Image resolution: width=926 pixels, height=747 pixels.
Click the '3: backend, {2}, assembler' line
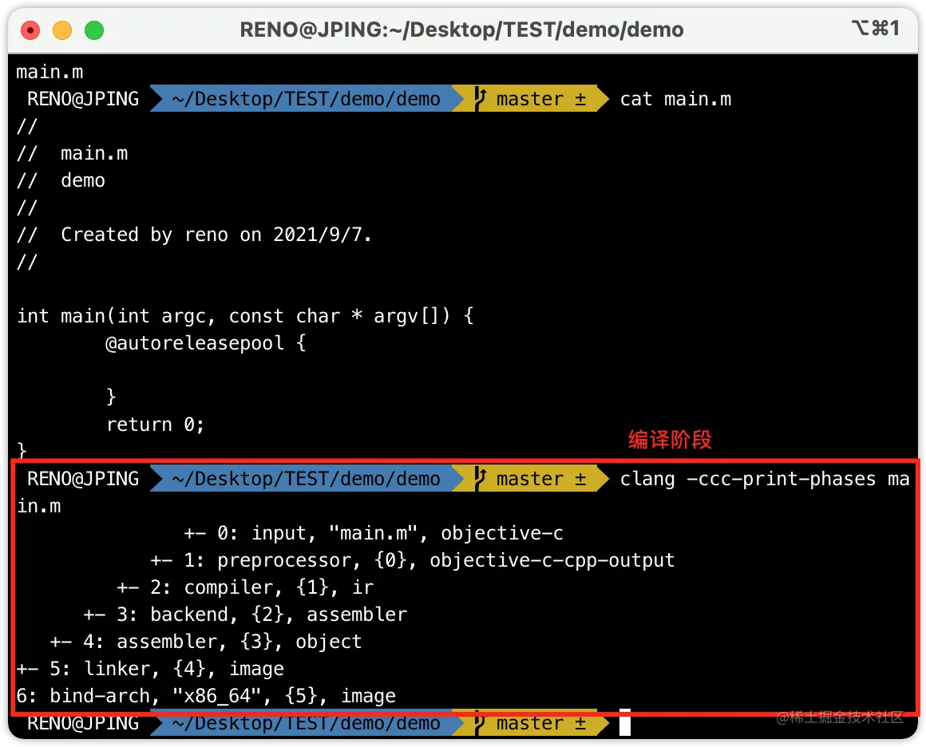tap(245, 615)
